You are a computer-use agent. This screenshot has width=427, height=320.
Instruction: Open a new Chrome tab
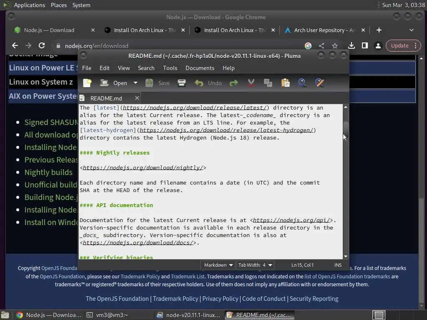pyautogui.click(x=379, y=30)
